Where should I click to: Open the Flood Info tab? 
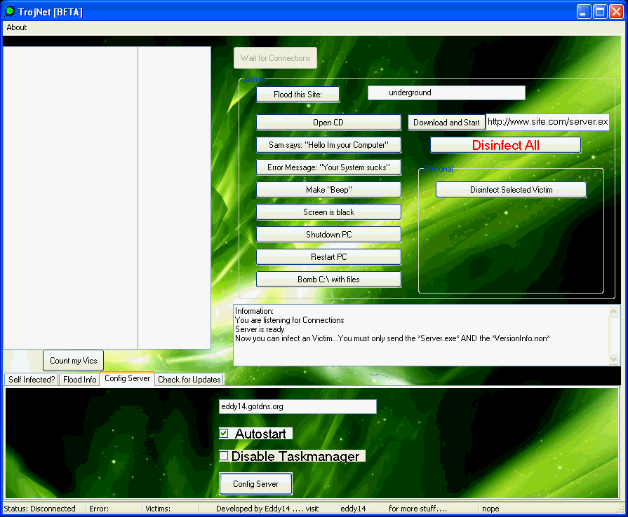pyautogui.click(x=79, y=379)
